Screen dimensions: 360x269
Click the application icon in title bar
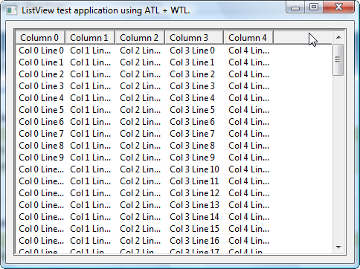[x=12, y=10]
